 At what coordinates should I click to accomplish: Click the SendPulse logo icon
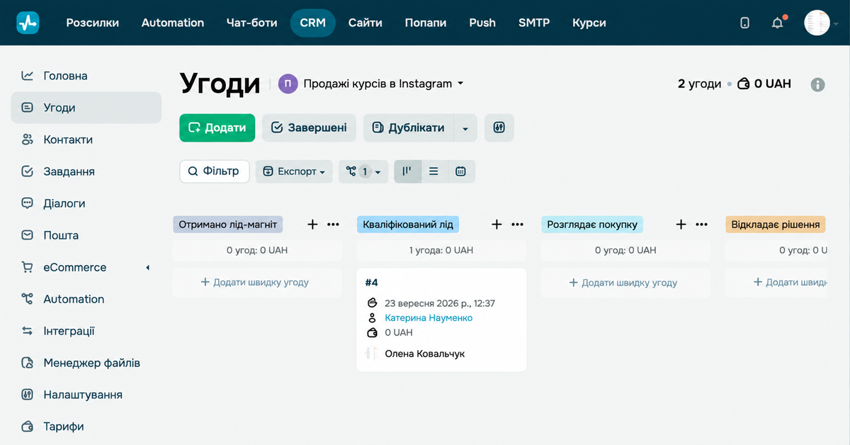(x=28, y=23)
